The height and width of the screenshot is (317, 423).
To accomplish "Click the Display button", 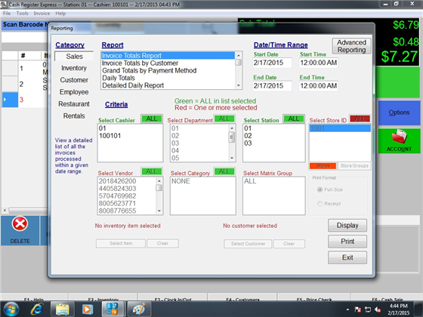I will pos(347,226).
